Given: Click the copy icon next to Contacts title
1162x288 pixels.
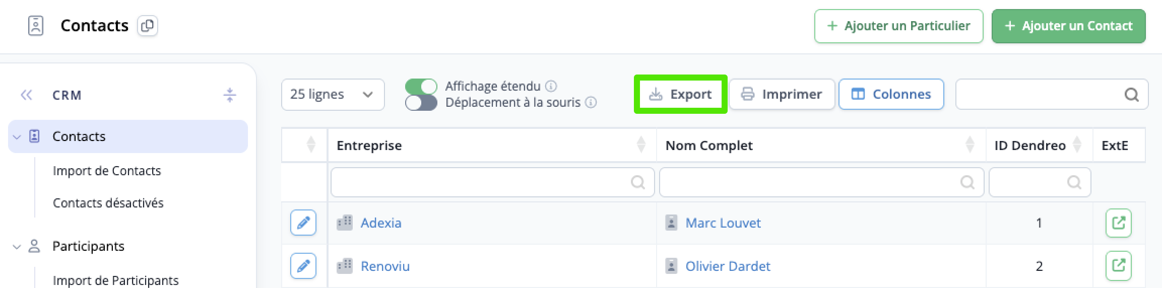Looking at the screenshot, I should [148, 26].
